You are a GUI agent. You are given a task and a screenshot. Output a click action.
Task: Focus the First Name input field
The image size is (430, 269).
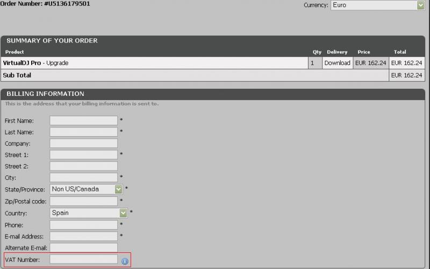pos(84,121)
